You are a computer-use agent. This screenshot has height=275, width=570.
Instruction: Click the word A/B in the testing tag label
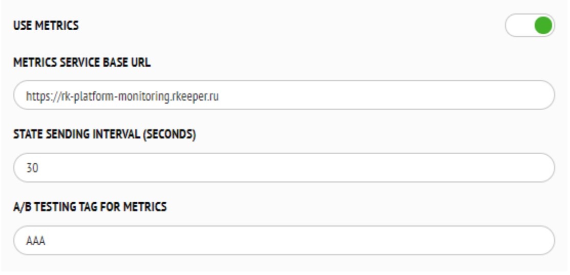[x=22, y=207]
